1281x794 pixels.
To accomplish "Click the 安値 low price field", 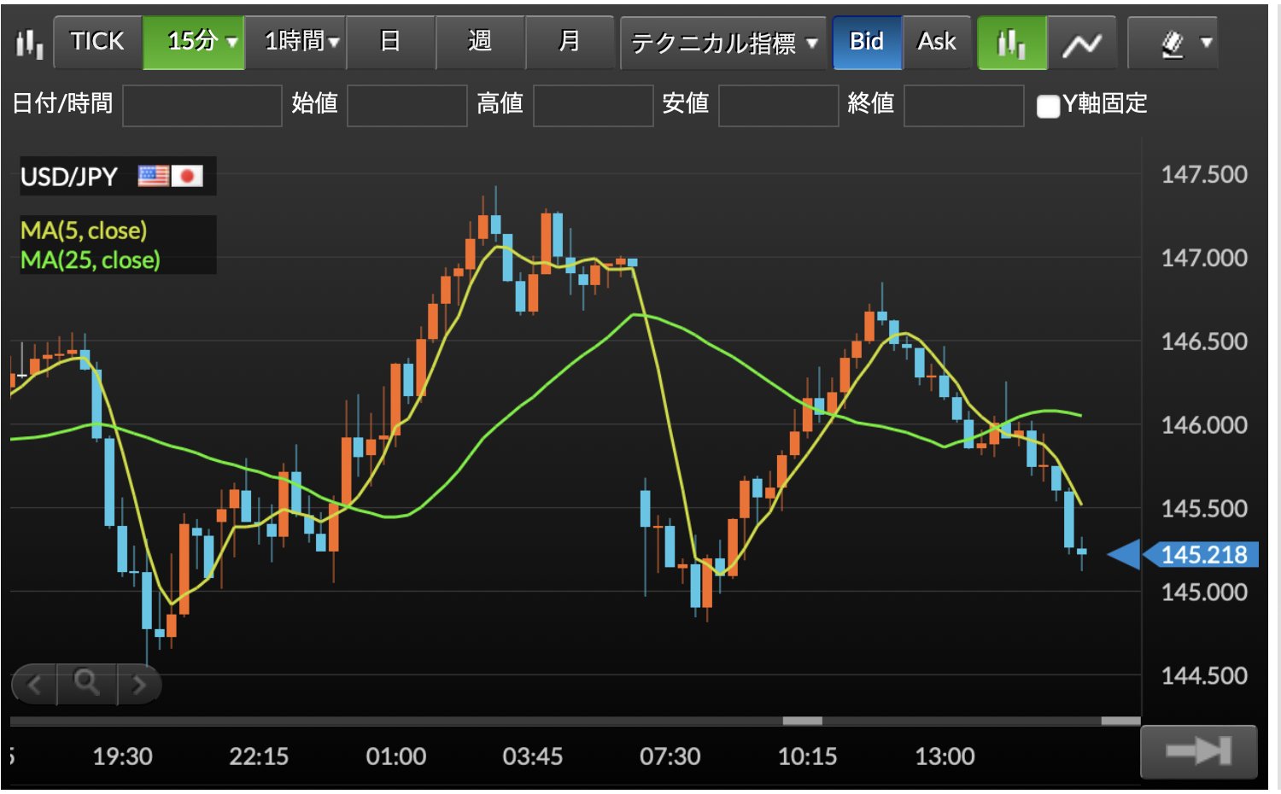I will pos(779,105).
